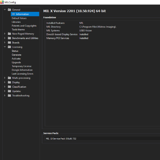The image size is (160, 160).
Task: Expand the Display tree node
Action: 5,82
